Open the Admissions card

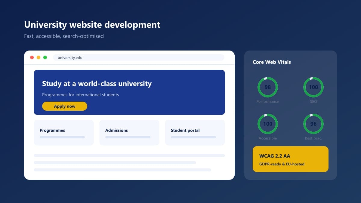pyautogui.click(x=129, y=133)
